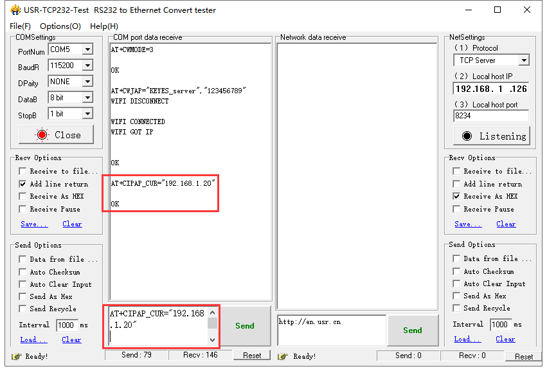Screen dimensions: 547x371
Task: Enable network Add line return checkbox
Action: pos(456,184)
